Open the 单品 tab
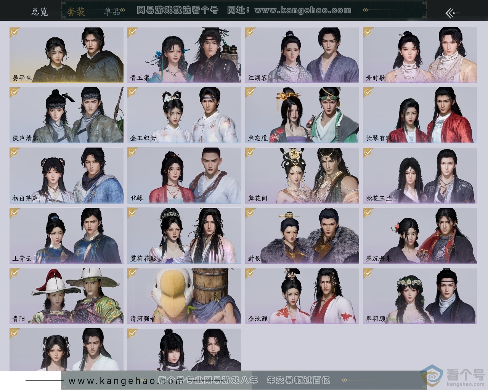 click(112, 12)
